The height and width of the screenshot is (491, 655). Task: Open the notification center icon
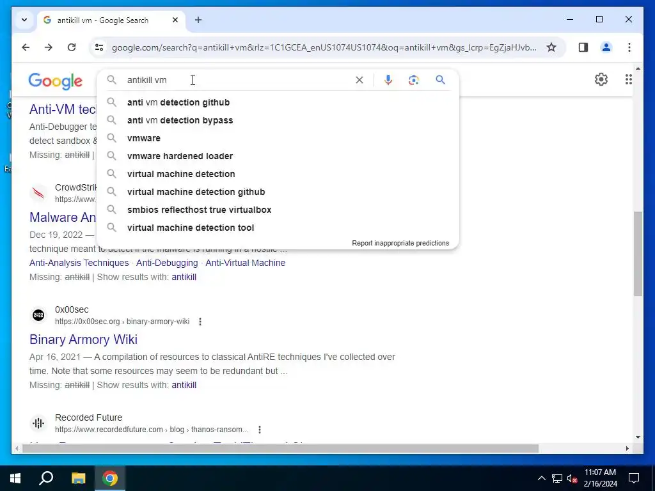[634, 478]
